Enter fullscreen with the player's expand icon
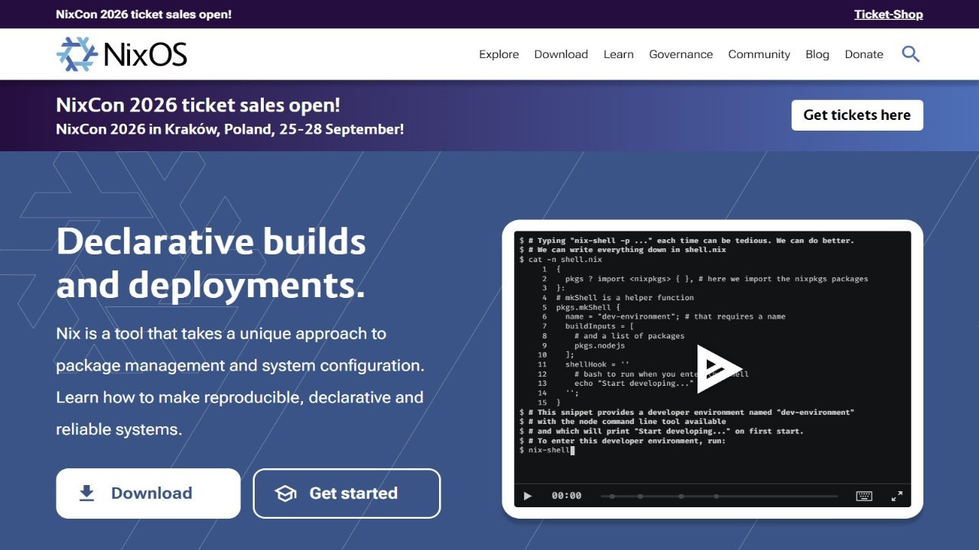 [897, 496]
